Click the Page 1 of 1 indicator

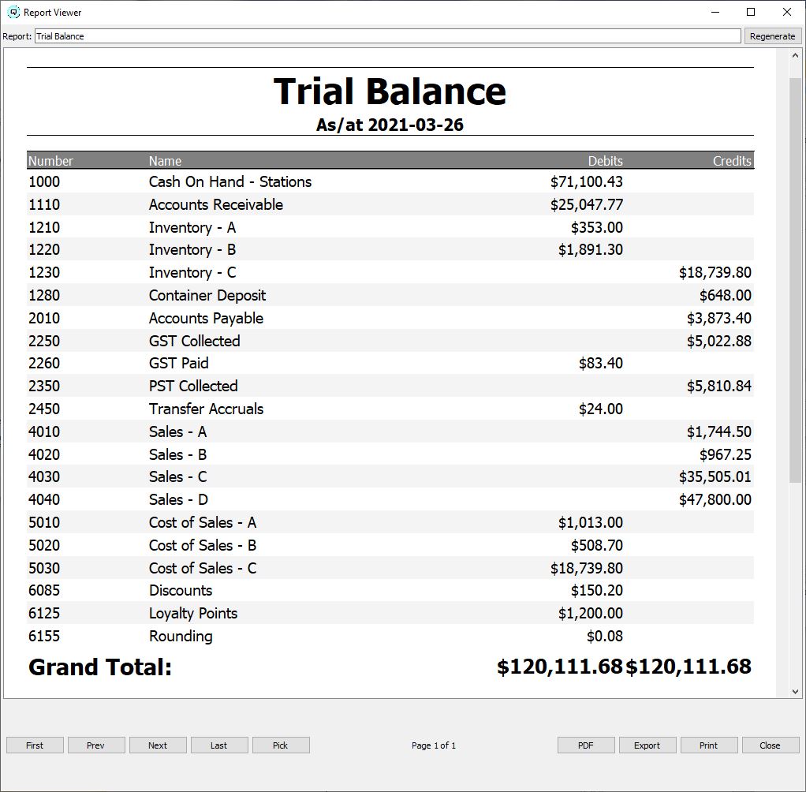click(433, 745)
